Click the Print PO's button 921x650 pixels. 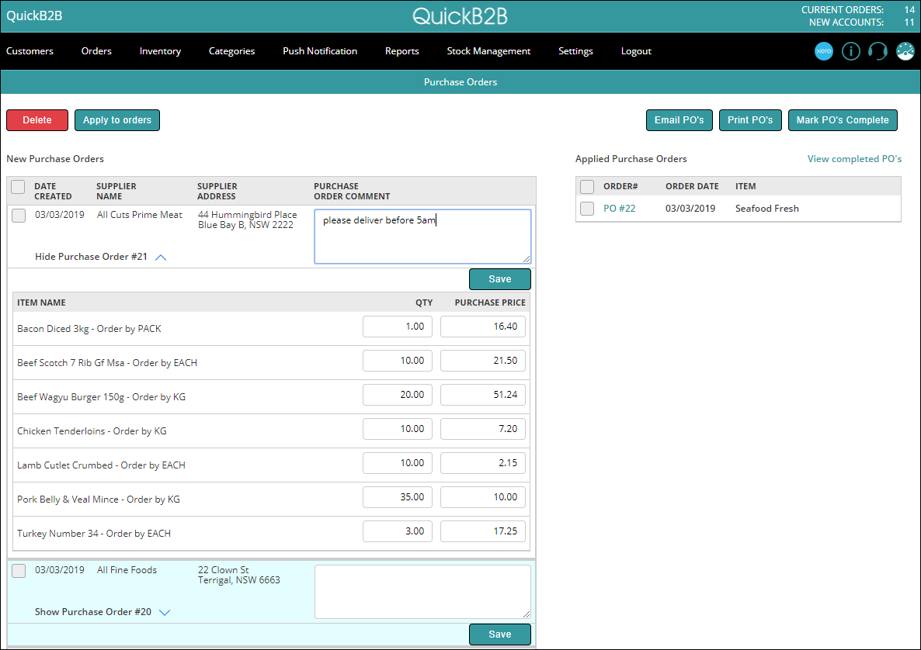coord(750,120)
